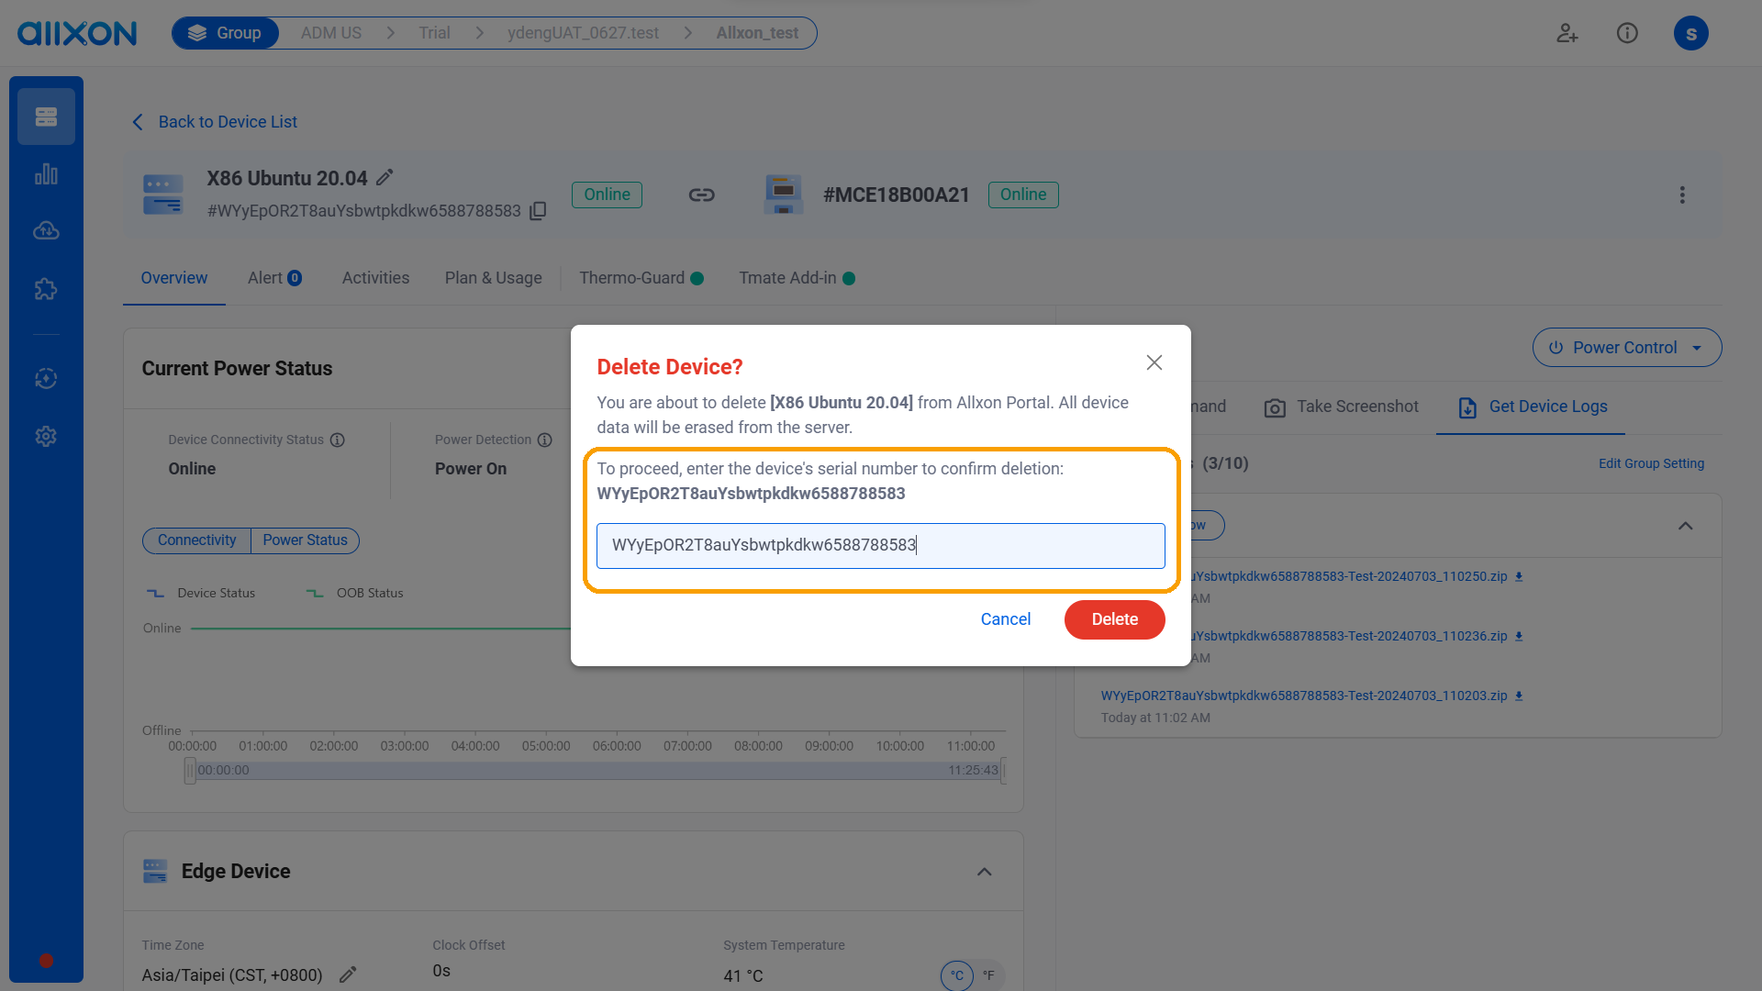Open the analytics chart sidebar icon
The height and width of the screenshot is (991, 1762).
tap(46, 174)
